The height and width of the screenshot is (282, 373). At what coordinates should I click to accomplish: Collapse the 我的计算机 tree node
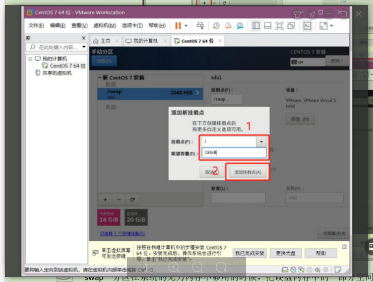(x=30, y=59)
